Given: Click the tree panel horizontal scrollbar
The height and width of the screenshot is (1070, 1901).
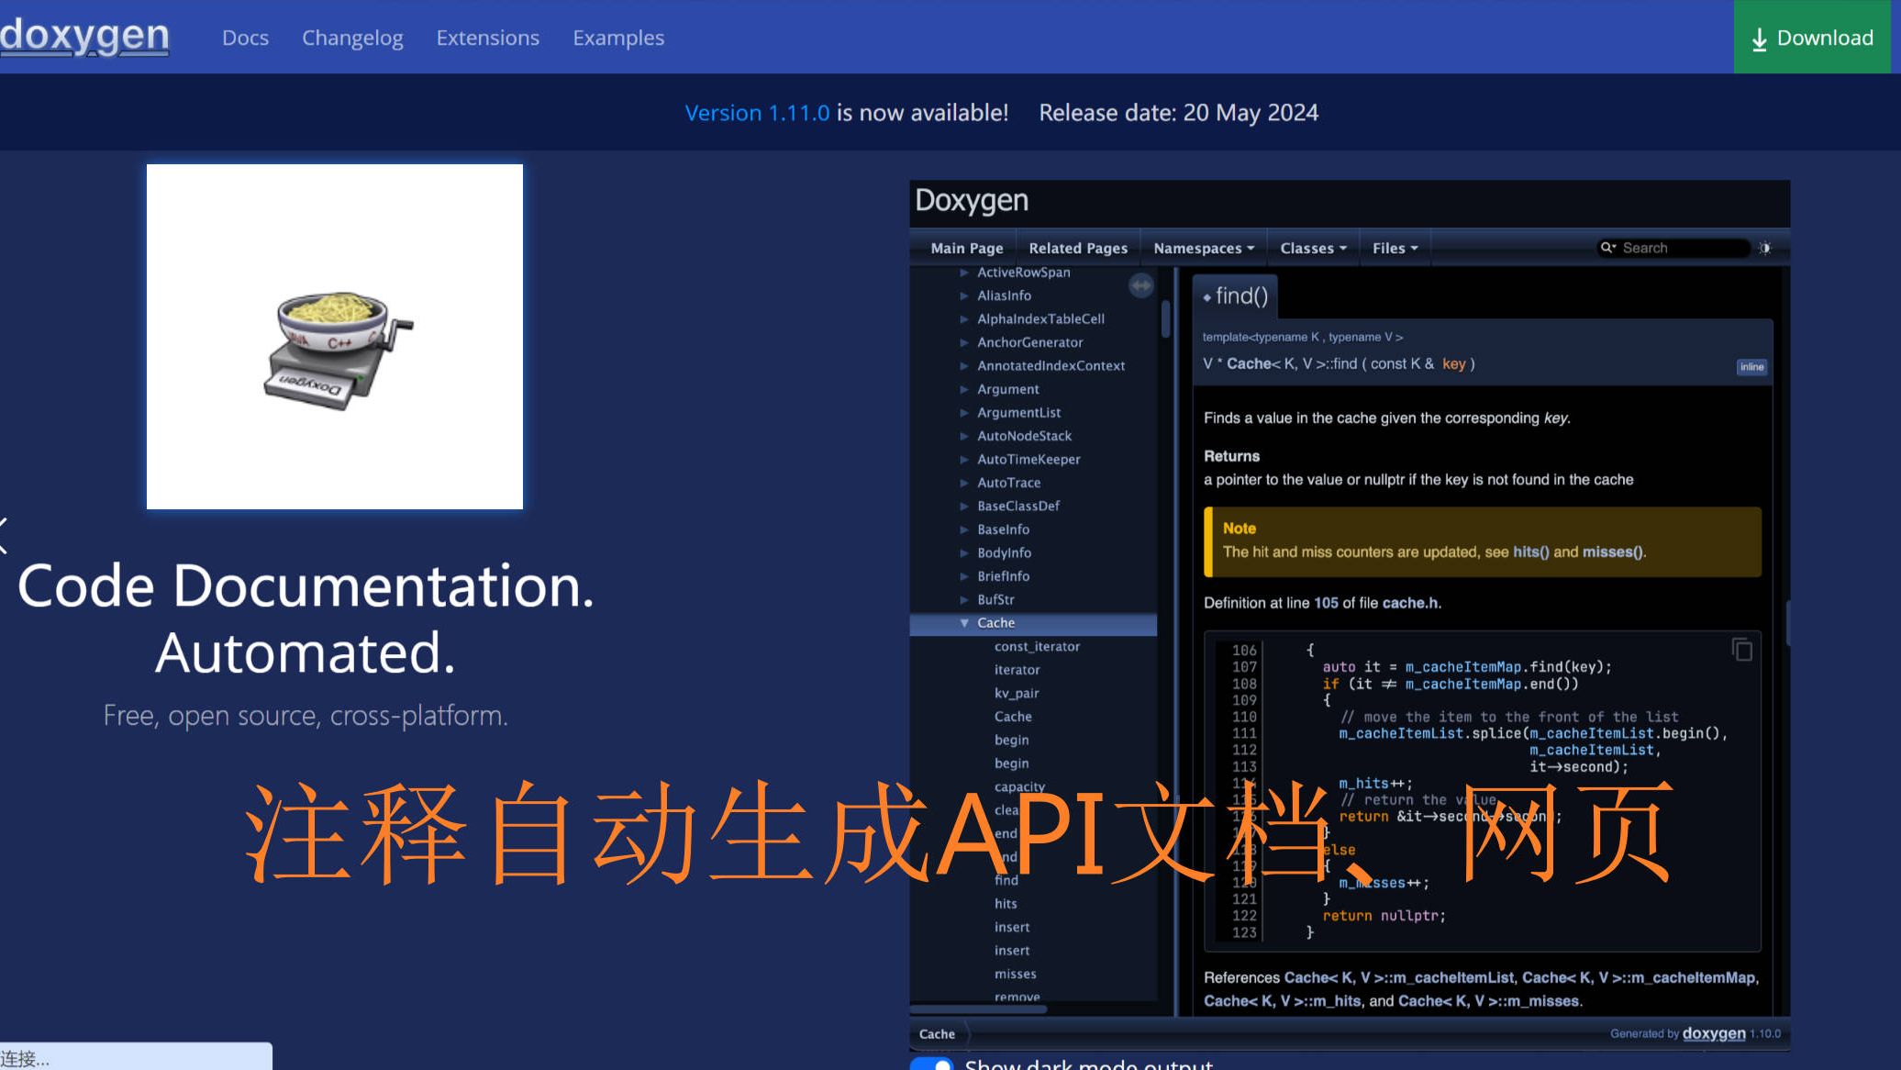Looking at the screenshot, I should [978, 1009].
